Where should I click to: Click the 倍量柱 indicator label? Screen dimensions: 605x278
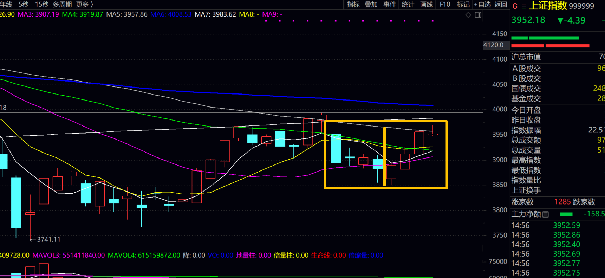coord(291,256)
